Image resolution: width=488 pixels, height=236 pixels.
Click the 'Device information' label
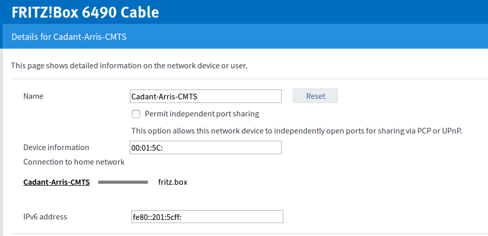pos(56,148)
